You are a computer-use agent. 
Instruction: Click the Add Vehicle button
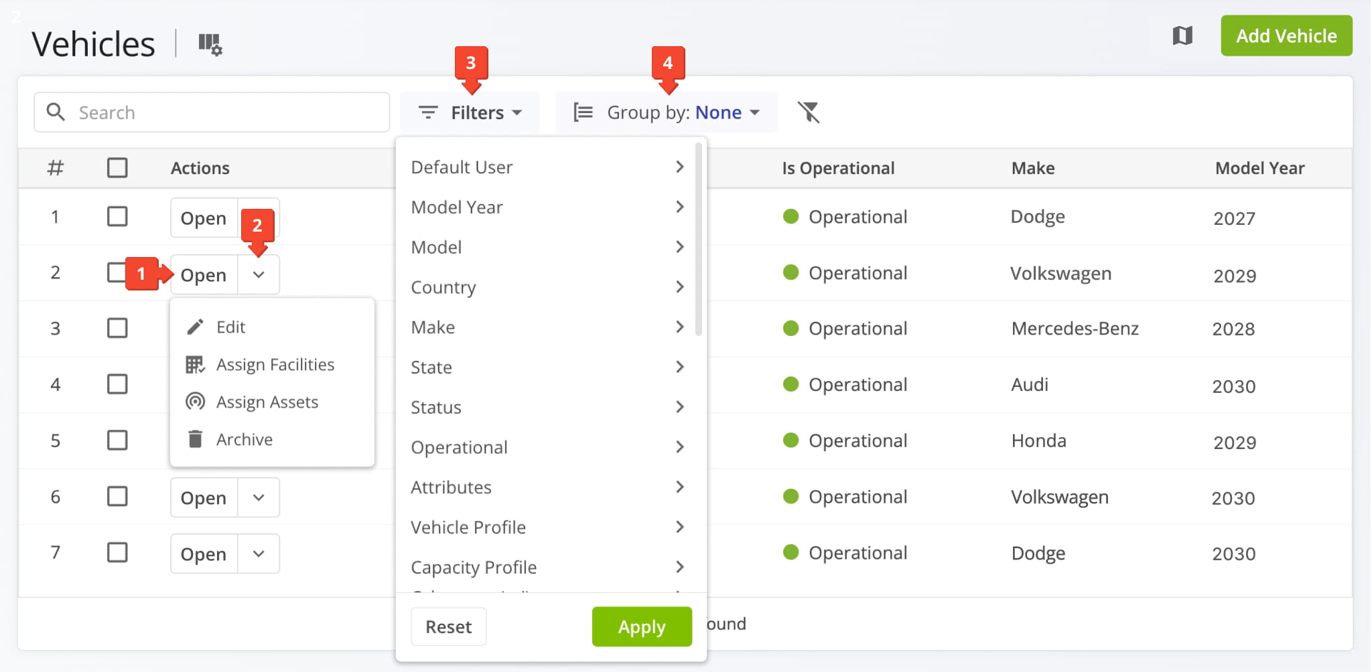click(1286, 35)
